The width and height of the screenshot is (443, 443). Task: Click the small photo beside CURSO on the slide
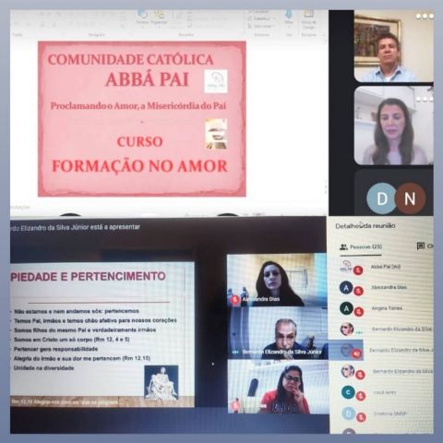[216, 134]
